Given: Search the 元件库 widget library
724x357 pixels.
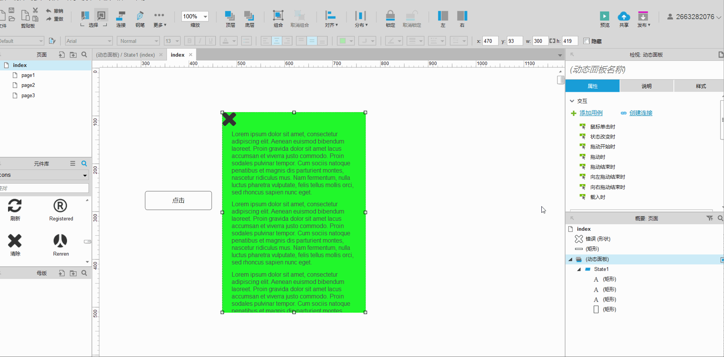Looking at the screenshot, I should tap(84, 163).
